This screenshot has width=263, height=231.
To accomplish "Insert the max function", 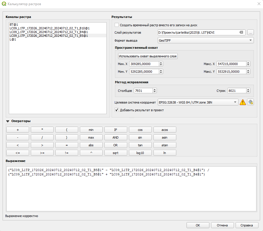I will (x=91, y=137).
